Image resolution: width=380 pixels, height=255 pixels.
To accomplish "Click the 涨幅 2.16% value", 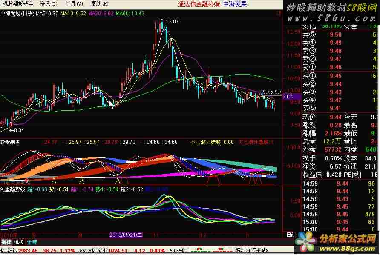I will tap(333, 133).
